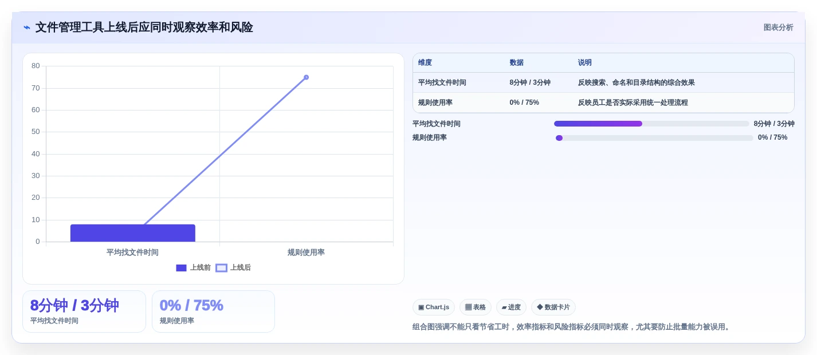
Task: Open the 0% / 75% data card
Action: pyautogui.click(x=213, y=311)
